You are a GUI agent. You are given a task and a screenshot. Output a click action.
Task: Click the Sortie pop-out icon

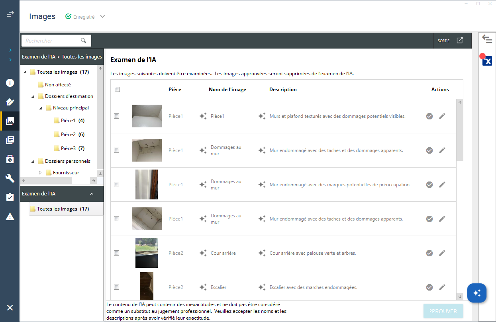click(x=460, y=40)
